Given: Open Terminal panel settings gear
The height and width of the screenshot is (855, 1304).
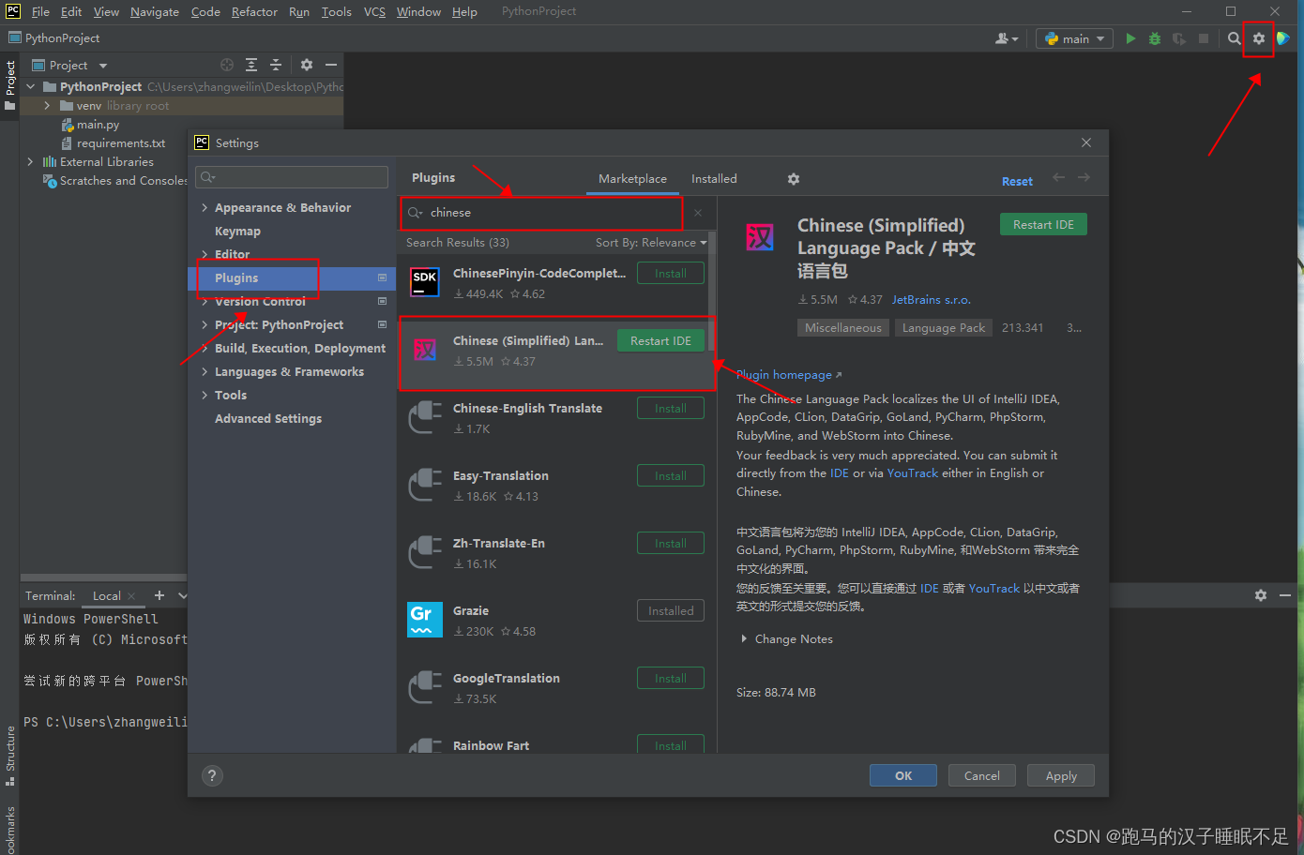Looking at the screenshot, I should coord(1261,595).
